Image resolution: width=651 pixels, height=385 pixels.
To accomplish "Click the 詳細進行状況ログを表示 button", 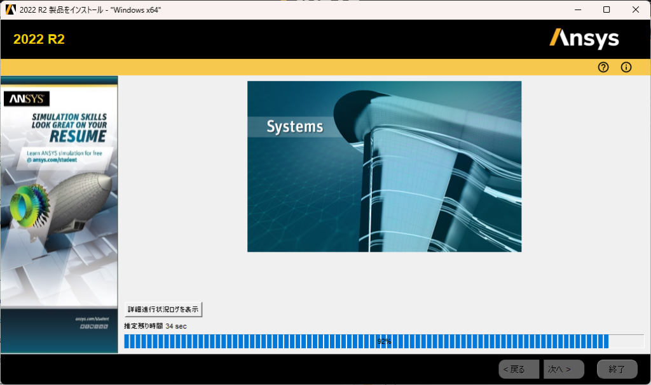I will tap(163, 309).
